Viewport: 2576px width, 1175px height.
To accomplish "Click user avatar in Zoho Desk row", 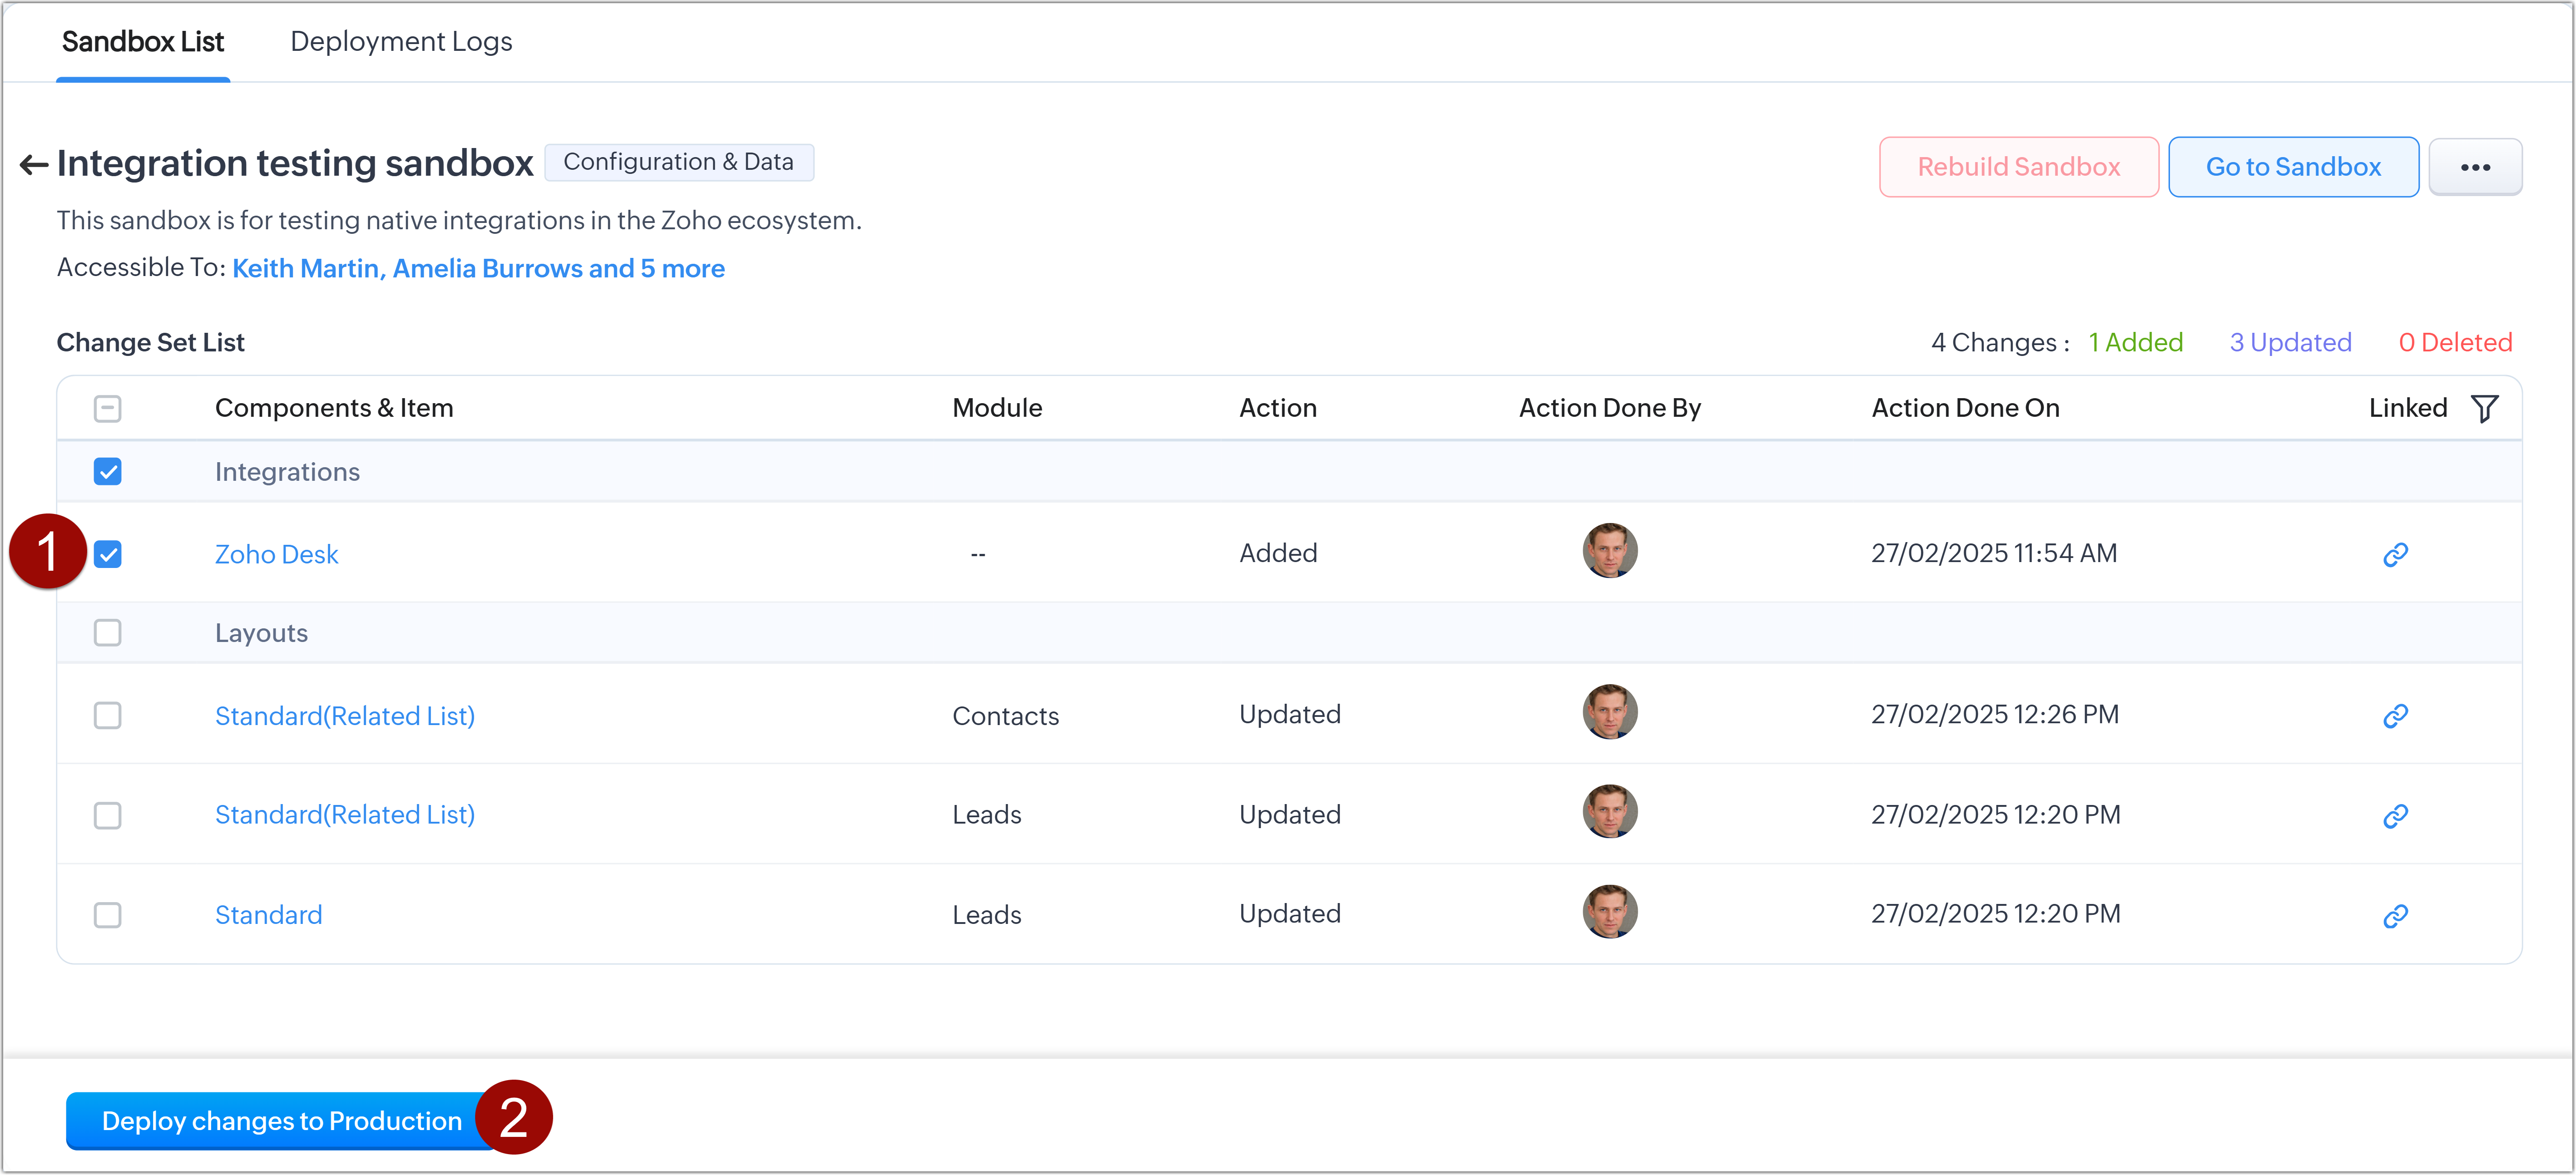I will (x=1609, y=551).
